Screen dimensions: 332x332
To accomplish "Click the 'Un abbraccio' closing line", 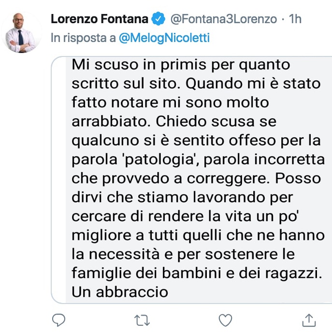I will 120,292.
